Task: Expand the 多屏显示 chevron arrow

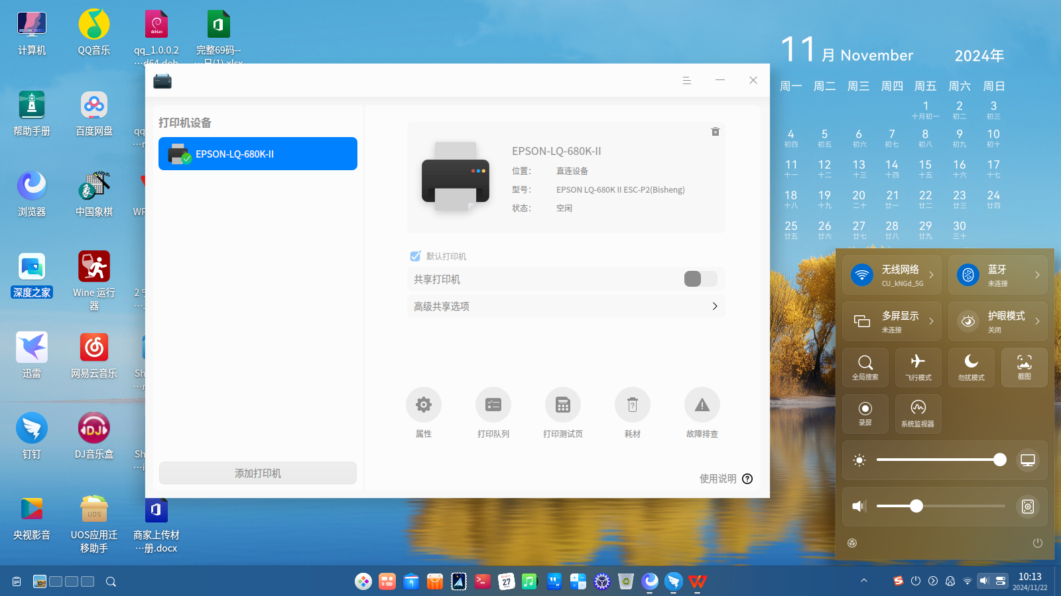Action: (x=932, y=321)
